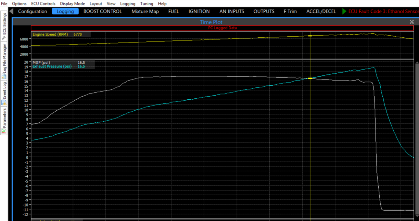
Task: Open the Parameters side tab
Action: [4, 120]
